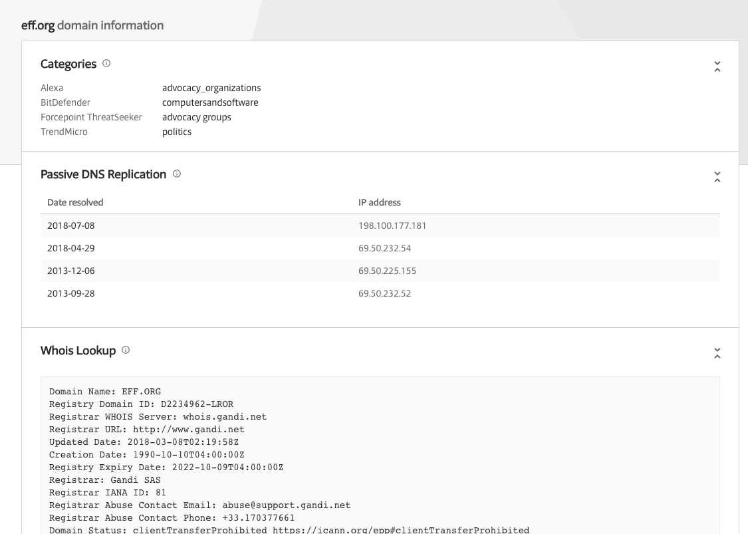This screenshot has width=748, height=534.
Task: Click the info icon beside Passive DNS Replication
Action: click(x=176, y=174)
